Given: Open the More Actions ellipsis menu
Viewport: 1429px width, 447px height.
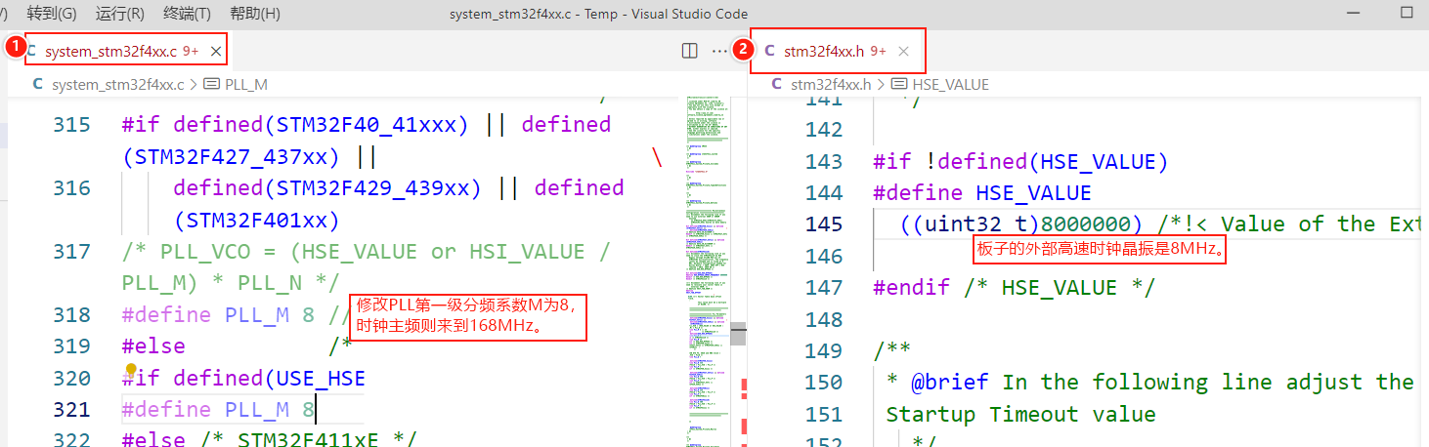Looking at the screenshot, I should (720, 51).
